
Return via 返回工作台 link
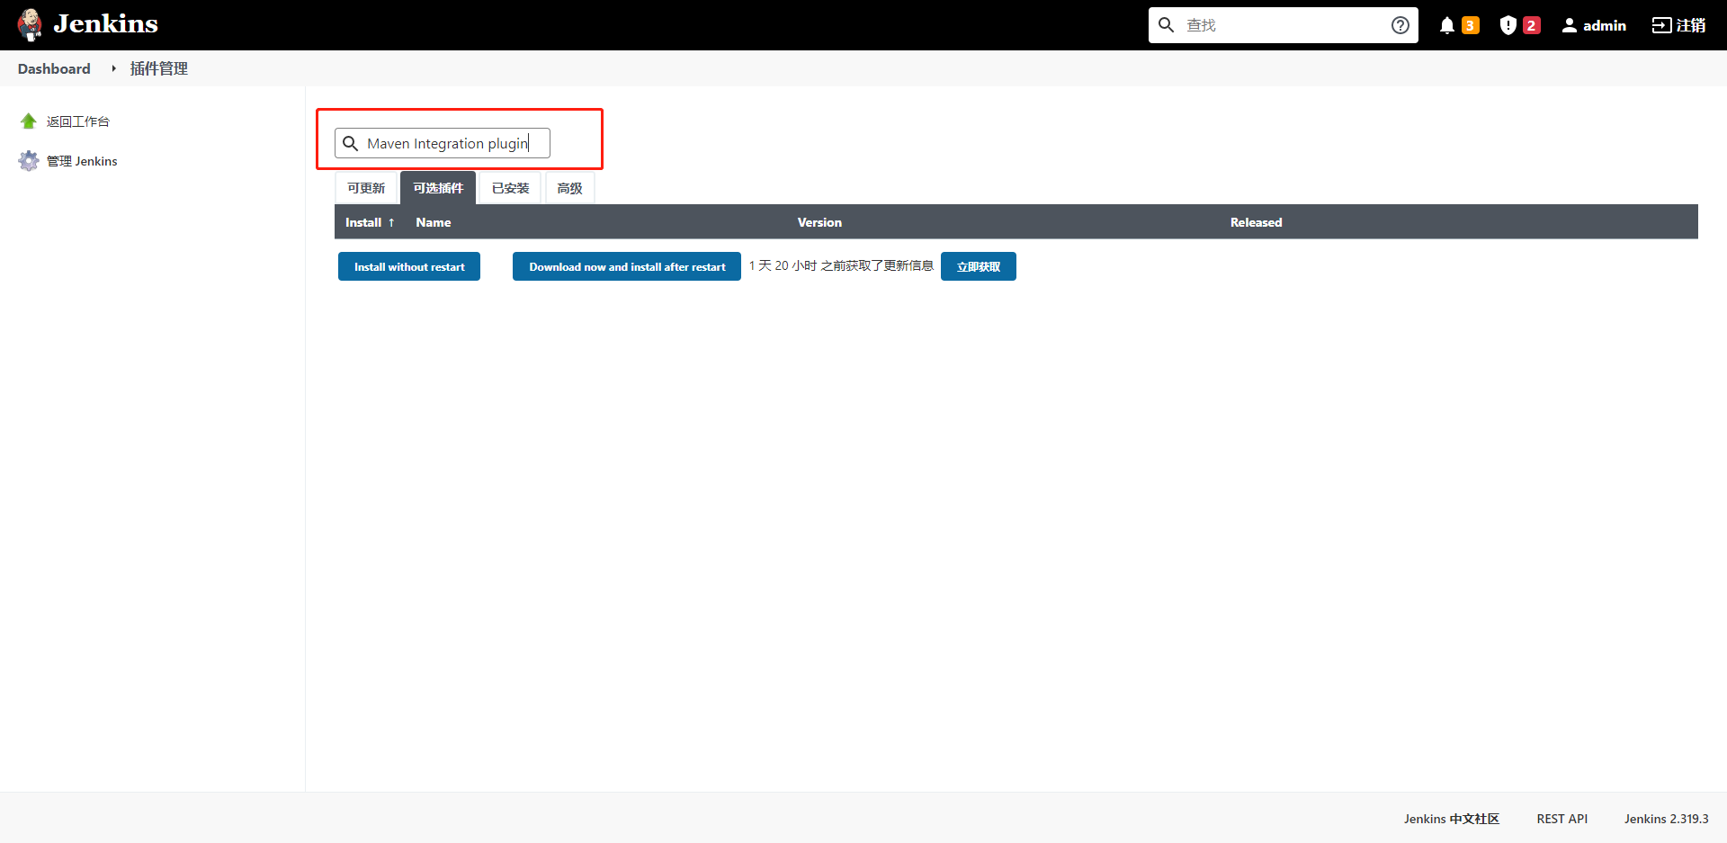pos(77,121)
